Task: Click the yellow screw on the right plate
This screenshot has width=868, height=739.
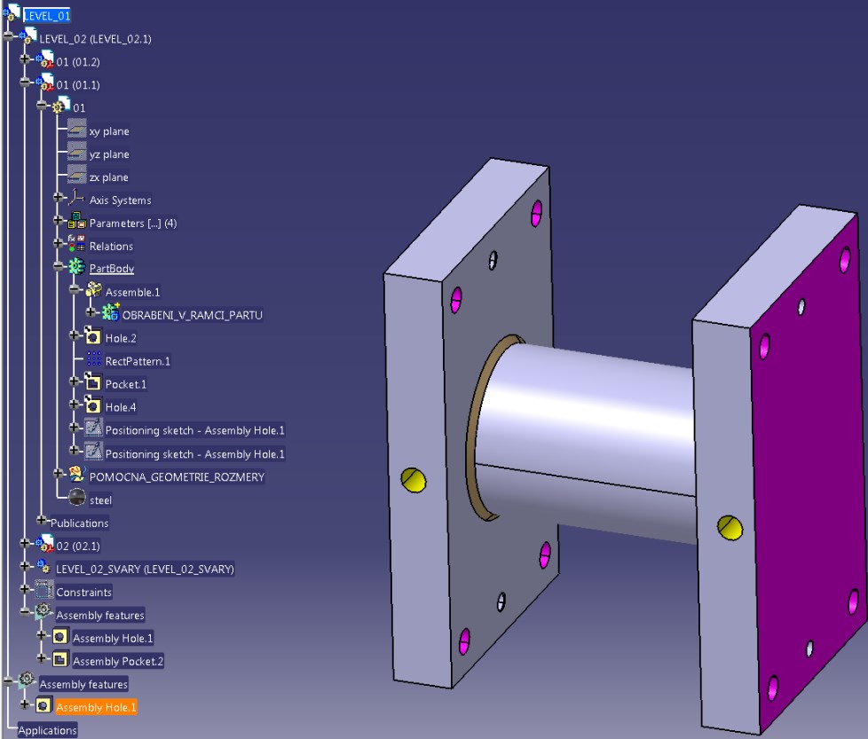Action: pos(730,528)
